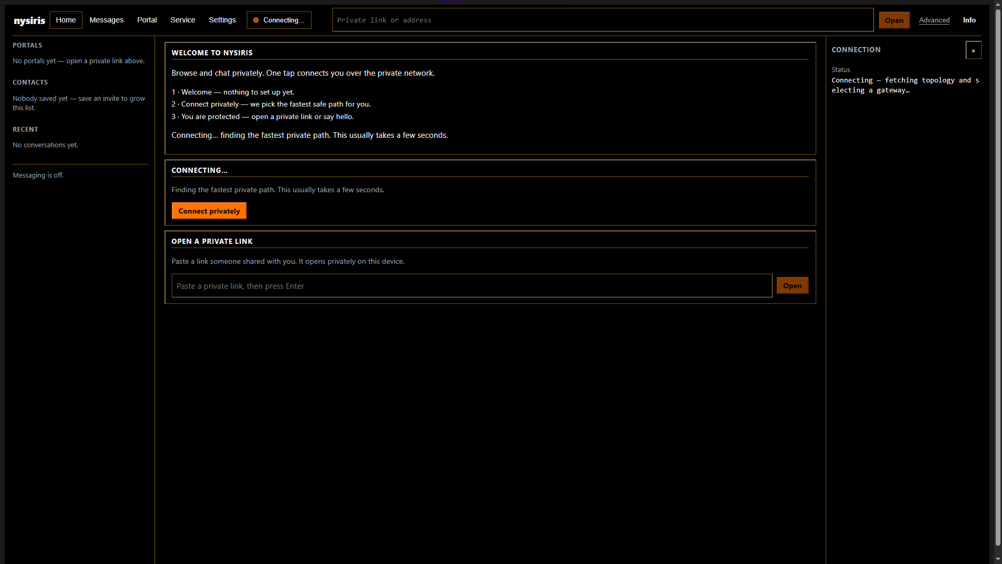Click the nysiris logo
This screenshot has height=564, width=1002.
tap(29, 20)
